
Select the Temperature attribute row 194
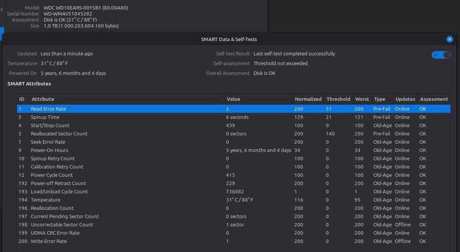point(234,200)
